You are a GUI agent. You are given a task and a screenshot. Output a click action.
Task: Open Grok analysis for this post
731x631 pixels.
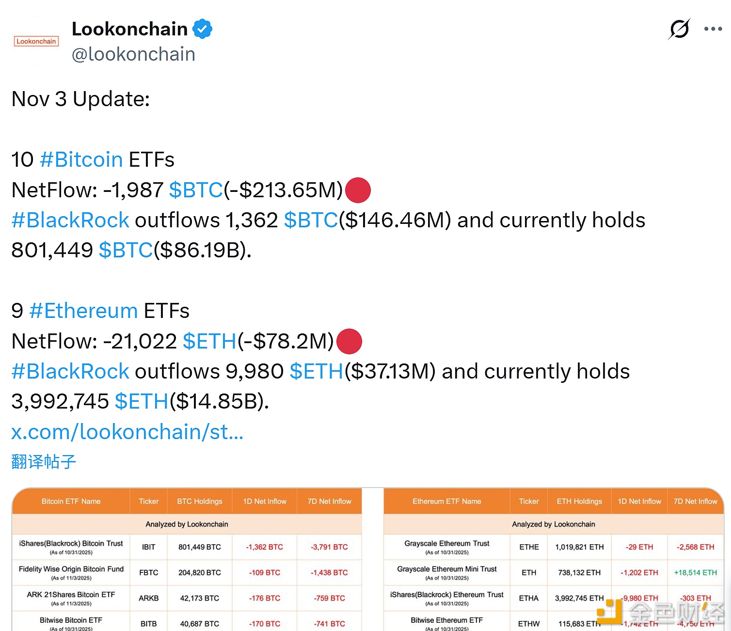click(679, 29)
